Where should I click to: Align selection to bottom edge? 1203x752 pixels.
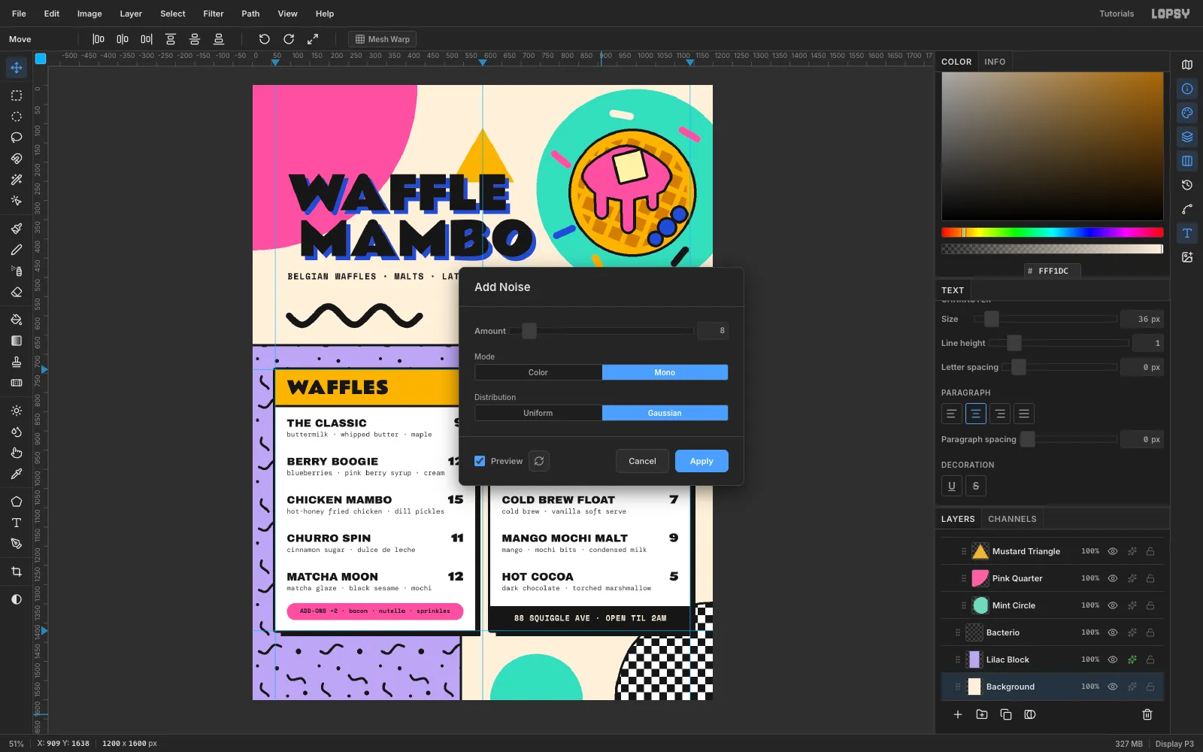point(219,39)
